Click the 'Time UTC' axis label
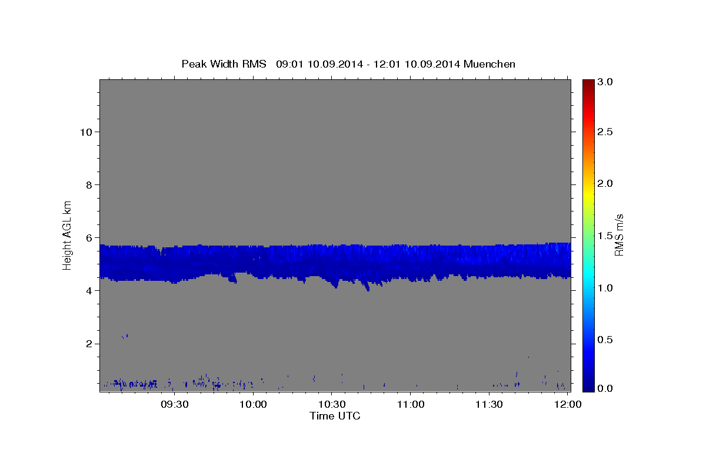706x470 pixels. coord(335,416)
